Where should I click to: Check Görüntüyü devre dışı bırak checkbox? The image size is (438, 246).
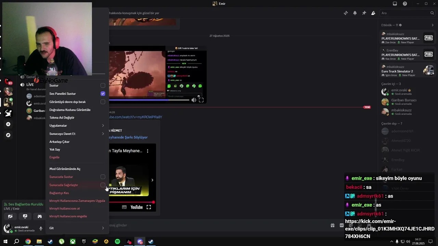coord(103,102)
